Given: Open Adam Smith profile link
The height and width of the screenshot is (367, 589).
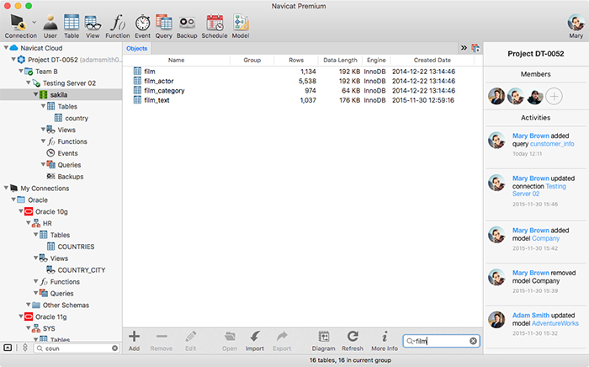Looking at the screenshot, I should click(531, 315).
